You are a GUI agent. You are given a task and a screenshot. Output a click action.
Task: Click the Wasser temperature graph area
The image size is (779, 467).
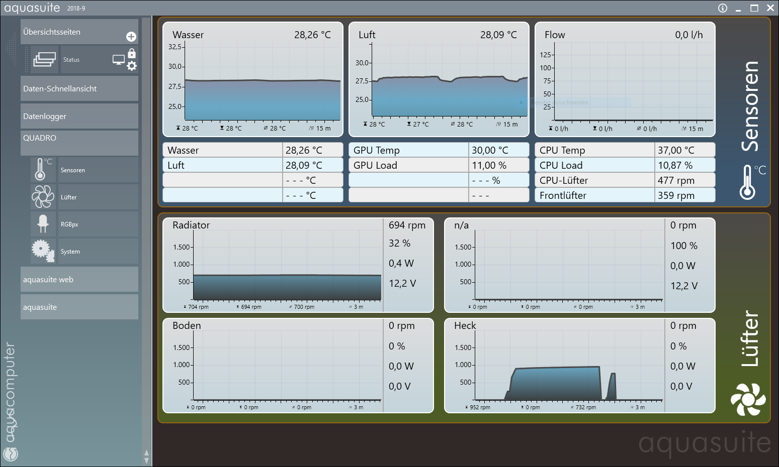coord(263,82)
